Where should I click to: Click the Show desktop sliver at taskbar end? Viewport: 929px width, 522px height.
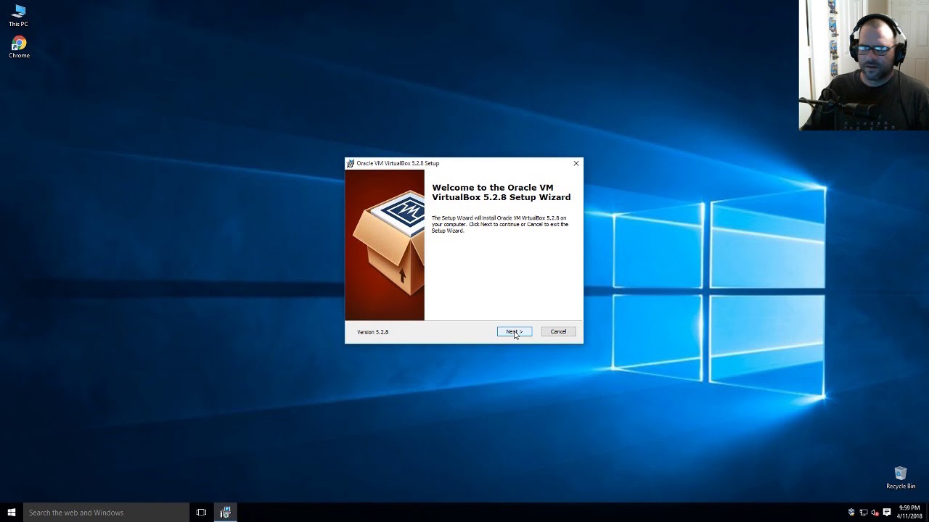pos(927,513)
